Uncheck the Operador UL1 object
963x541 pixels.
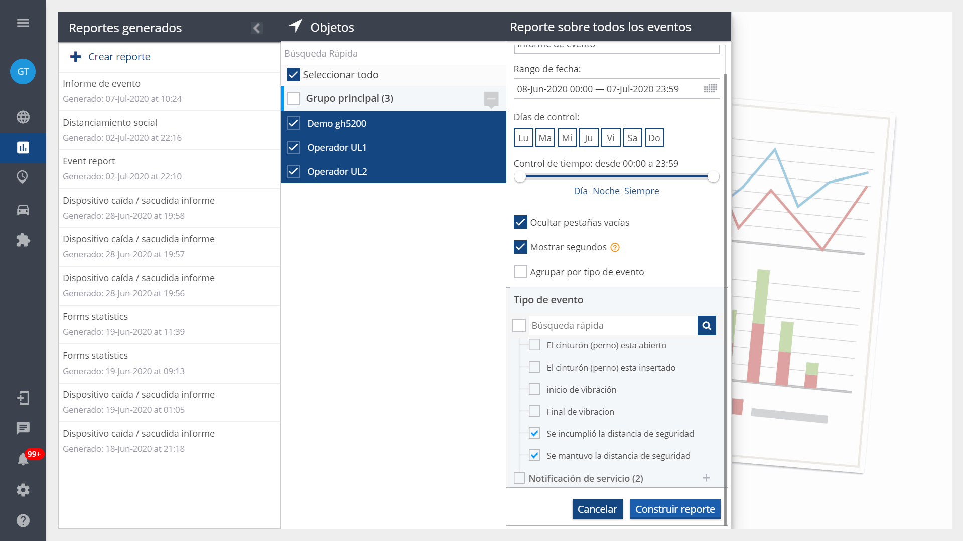(293, 147)
